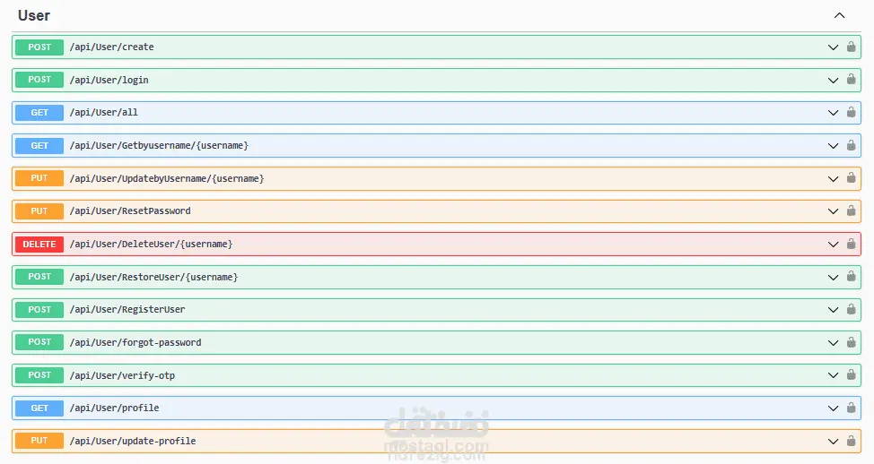Open the /api/User/ResetPassword path text
The width and height of the screenshot is (874, 464).
pyautogui.click(x=130, y=211)
